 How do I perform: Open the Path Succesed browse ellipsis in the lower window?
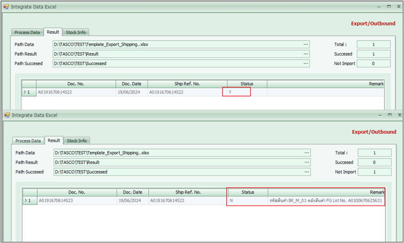307,172
